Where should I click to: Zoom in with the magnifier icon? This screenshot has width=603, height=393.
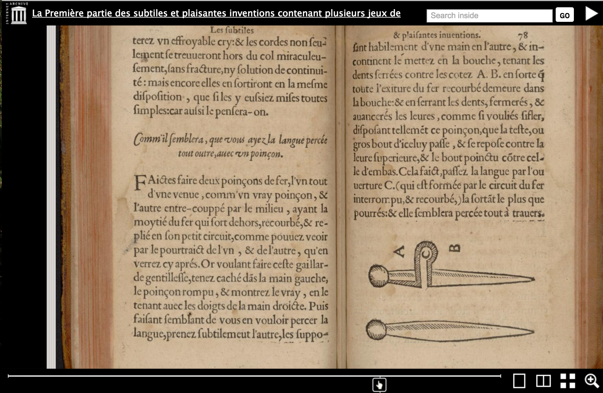coord(592,381)
